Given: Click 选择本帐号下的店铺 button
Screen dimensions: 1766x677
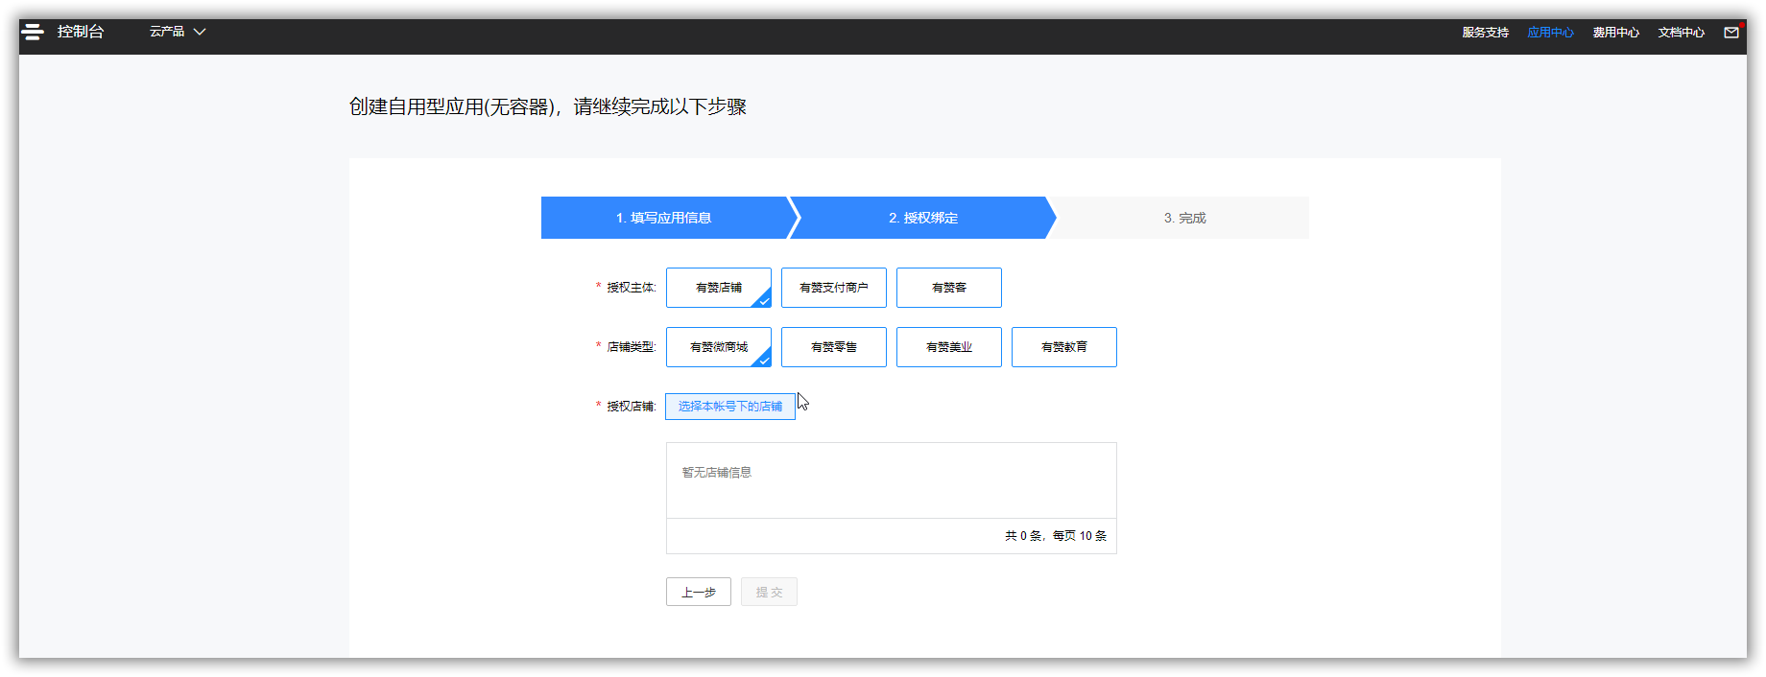Looking at the screenshot, I should pyautogui.click(x=730, y=407).
